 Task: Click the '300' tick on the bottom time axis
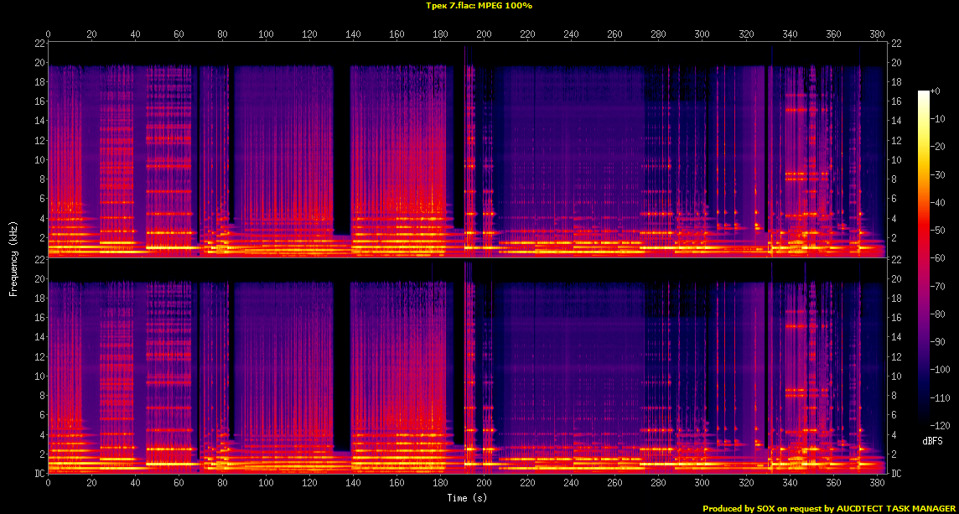pyautogui.click(x=702, y=483)
